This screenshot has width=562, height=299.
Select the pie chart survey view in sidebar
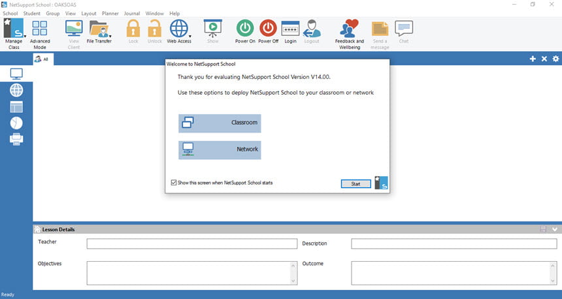(x=16, y=123)
